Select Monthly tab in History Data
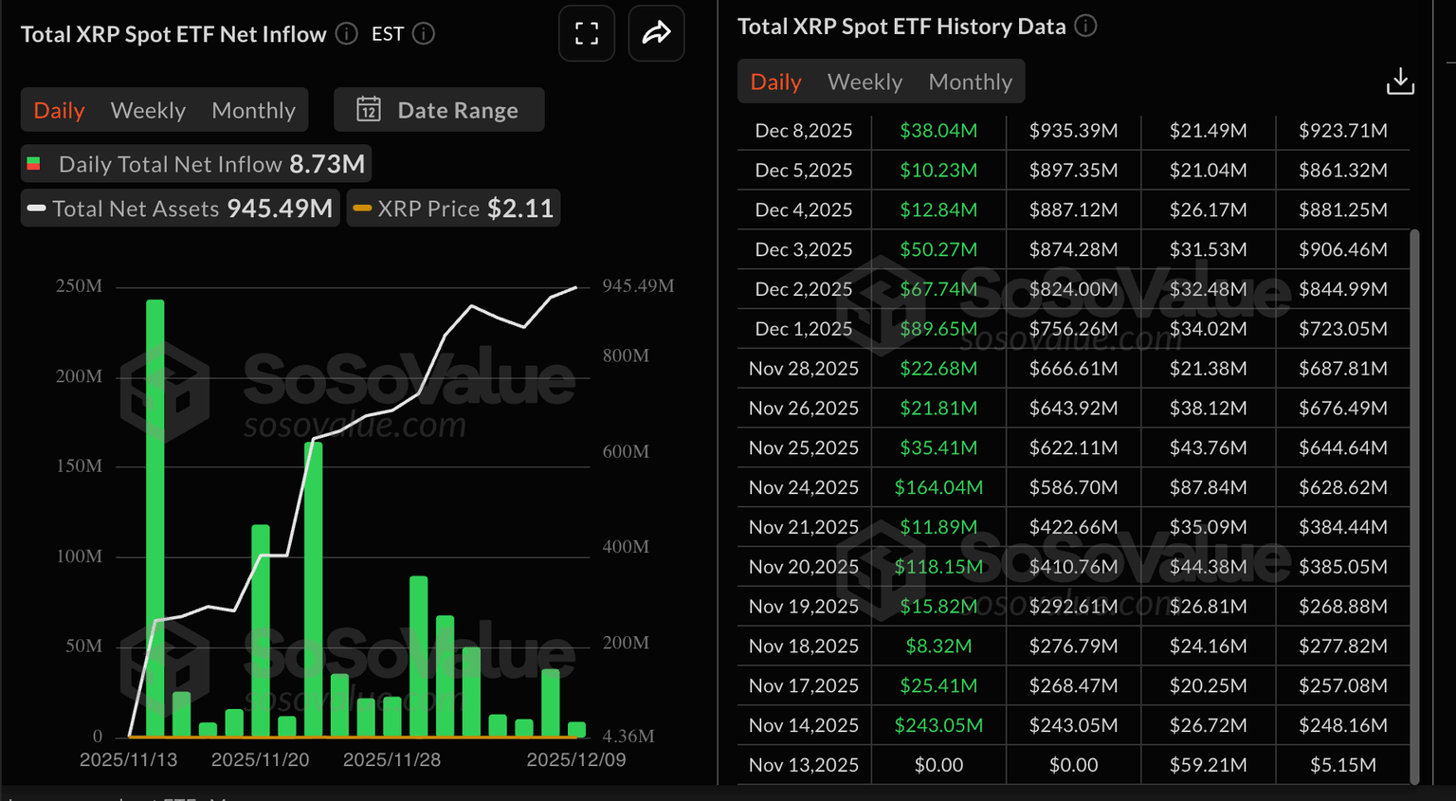Screen dimensions: 1456x801 970,82
